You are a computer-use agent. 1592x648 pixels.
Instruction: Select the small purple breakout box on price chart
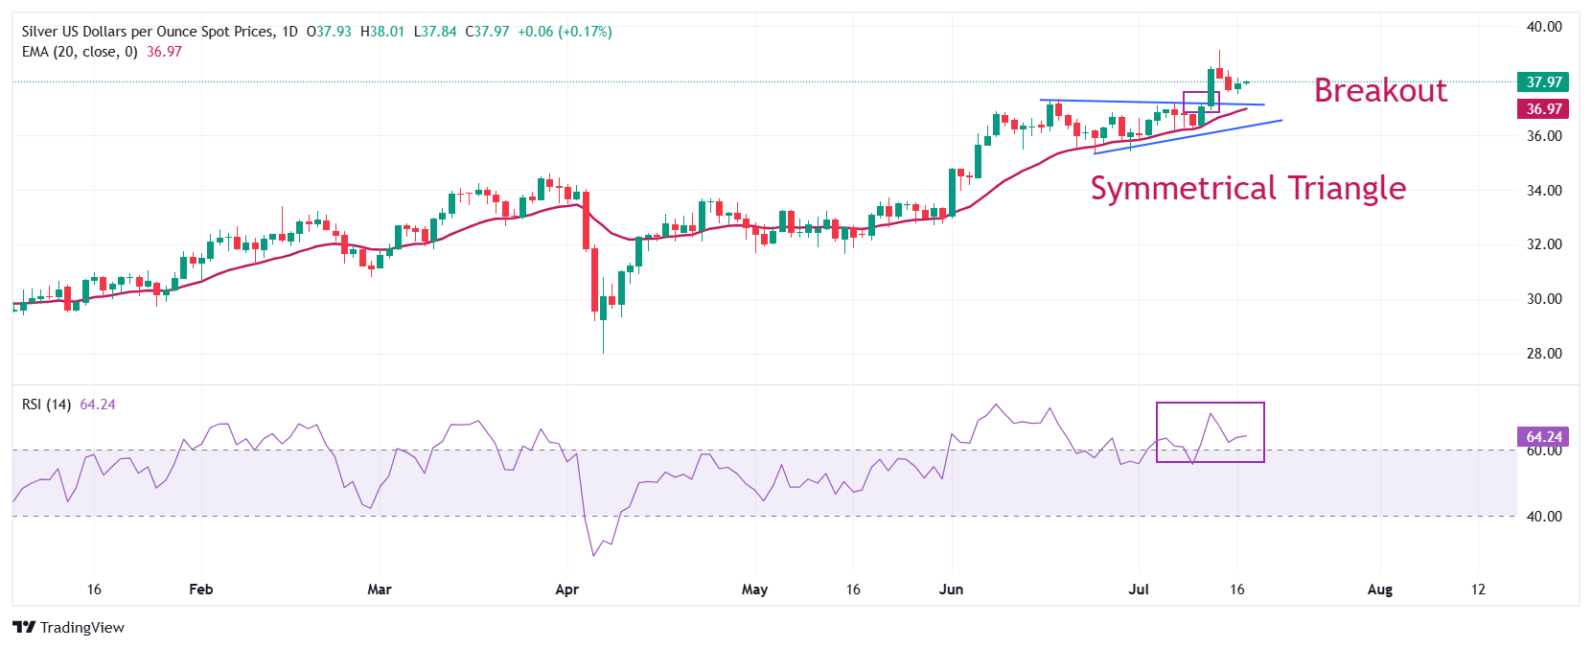tap(1200, 102)
